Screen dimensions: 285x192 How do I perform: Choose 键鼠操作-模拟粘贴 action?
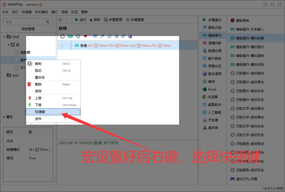coord(247,65)
